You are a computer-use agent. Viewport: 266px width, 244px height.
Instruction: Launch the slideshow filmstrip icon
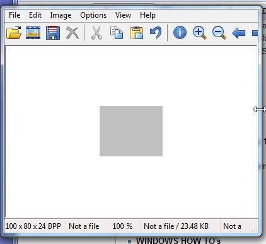click(x=33, y=33)
